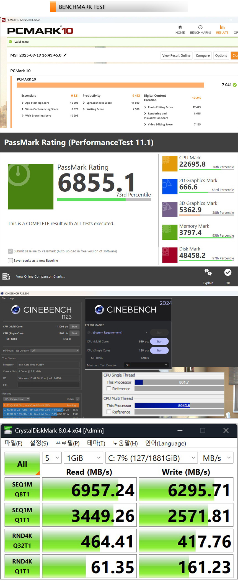The height and width of the screenshot is (581, 238).
Task: Expand the App Start-up Score row
Action: click(x=23, y=103)
